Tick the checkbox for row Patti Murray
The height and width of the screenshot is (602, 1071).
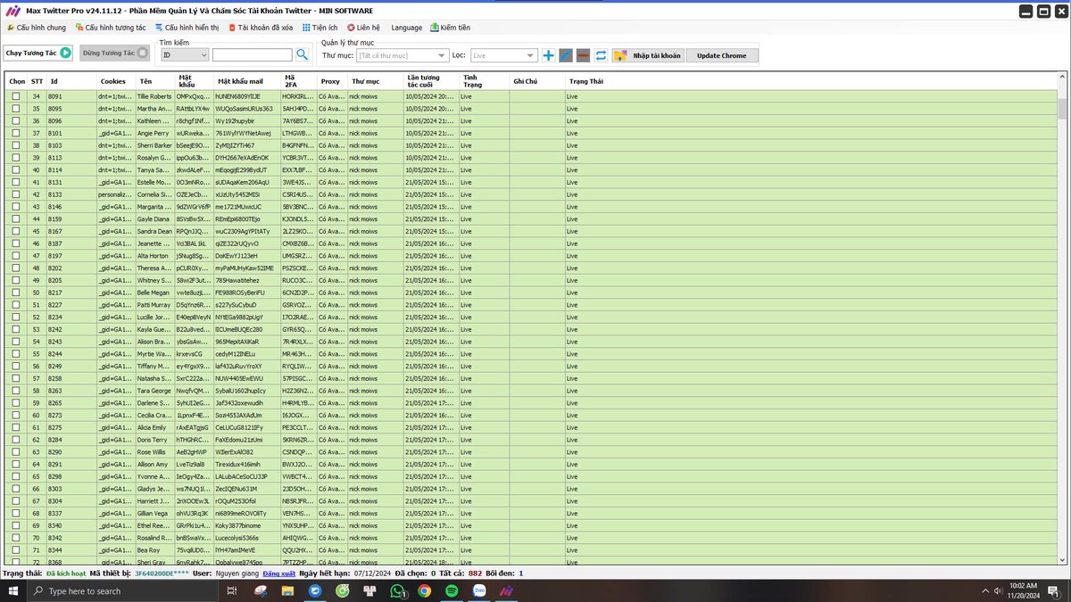pyautogui.click(x=15, y=305)
